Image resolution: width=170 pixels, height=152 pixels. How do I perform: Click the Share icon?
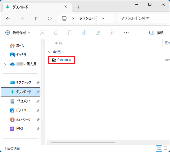coord(98,32)
